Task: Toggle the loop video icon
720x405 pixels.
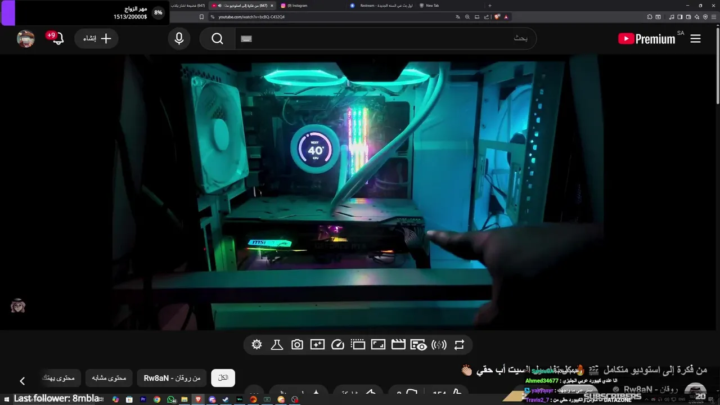Action: [459, 345]
